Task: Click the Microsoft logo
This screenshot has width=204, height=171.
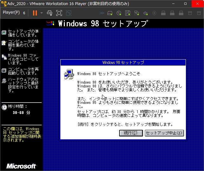Action: [22, 166]
